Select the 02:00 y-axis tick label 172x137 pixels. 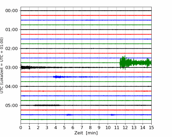(x=11, y=48)
